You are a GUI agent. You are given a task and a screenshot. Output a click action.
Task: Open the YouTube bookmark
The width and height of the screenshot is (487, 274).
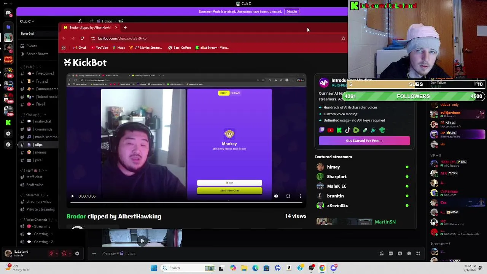[x=99, y=48]
